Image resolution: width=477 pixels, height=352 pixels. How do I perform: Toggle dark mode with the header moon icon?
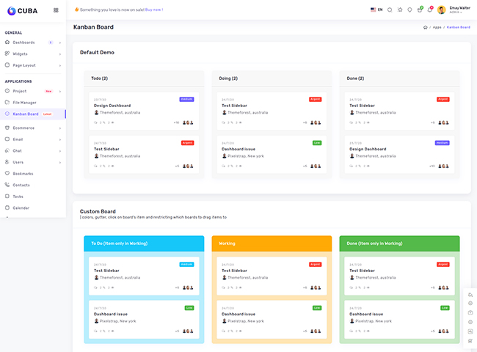click(409, 10)
